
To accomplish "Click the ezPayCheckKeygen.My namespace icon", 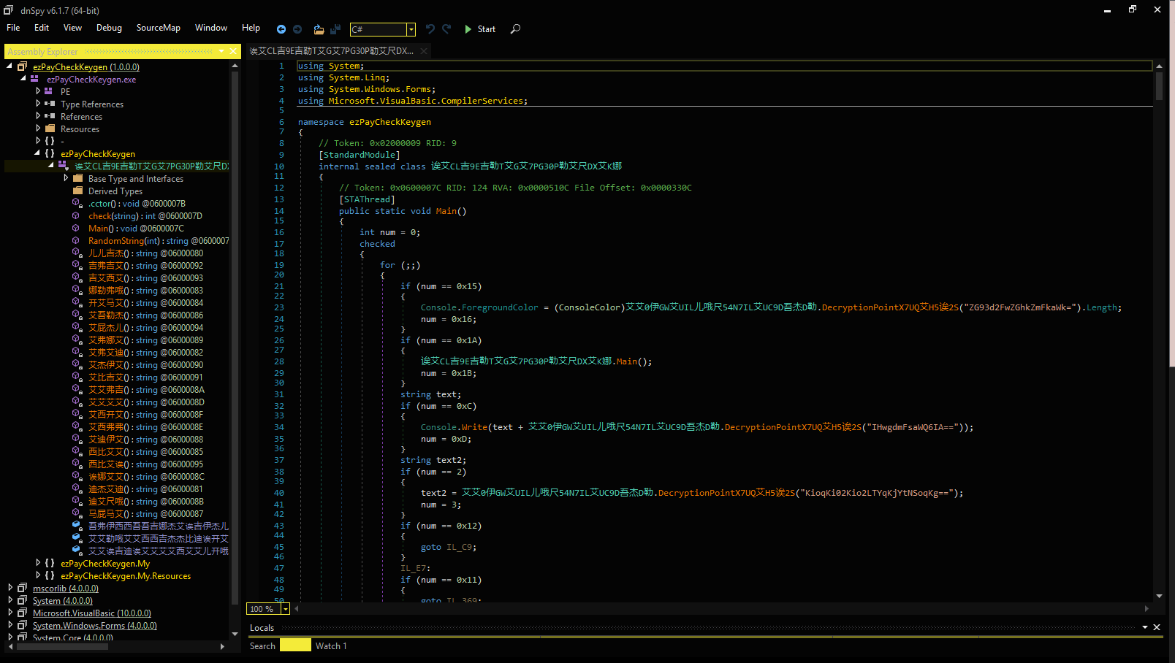I will [50, 563].
